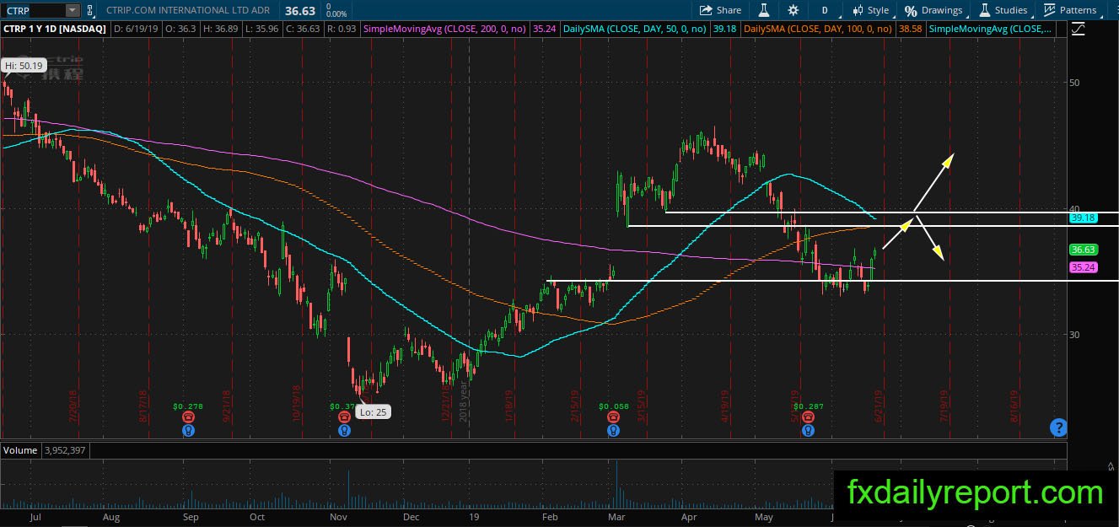Click the Nov month label on time axis

click(339, 517)
